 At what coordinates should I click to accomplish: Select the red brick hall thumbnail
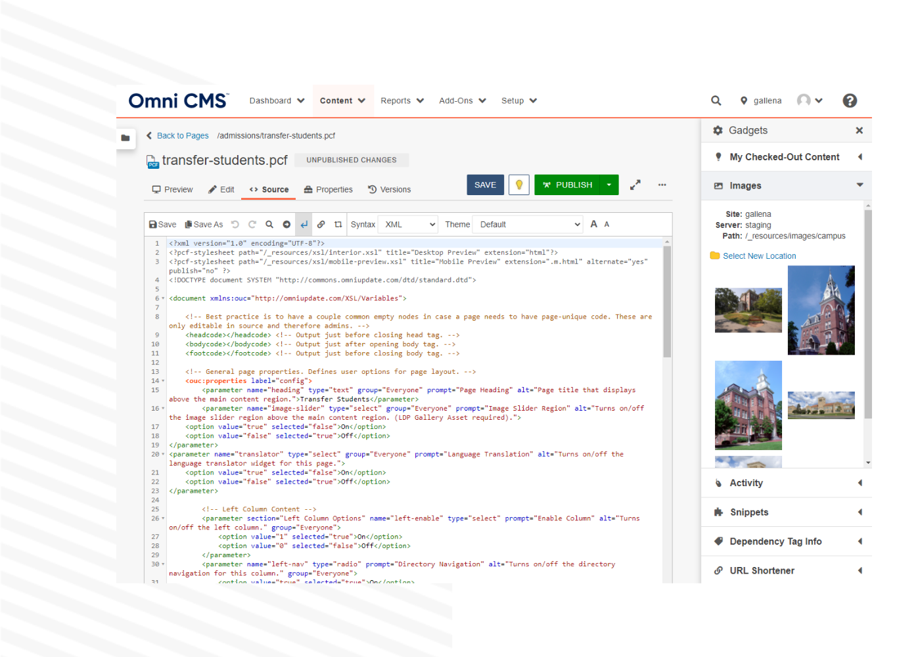point(748,405)
